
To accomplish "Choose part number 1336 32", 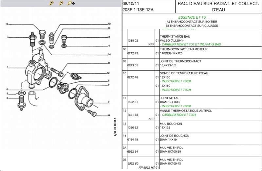I will coord(133,128).
